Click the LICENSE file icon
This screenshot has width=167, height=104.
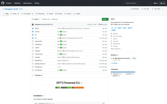coord(32,57)
